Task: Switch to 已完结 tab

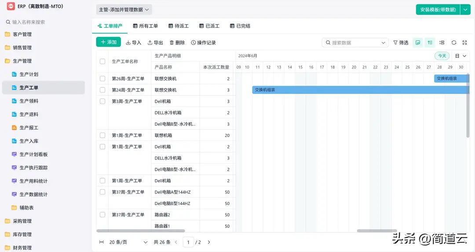Action: click(x=240, y=26)
